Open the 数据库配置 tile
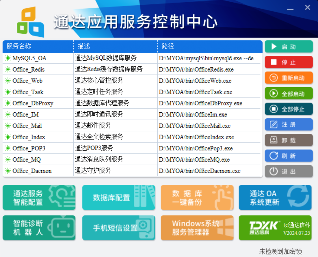 click(118, 198)
